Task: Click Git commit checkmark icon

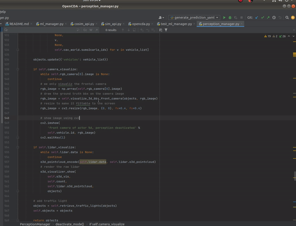Action: tap(263, 17)
